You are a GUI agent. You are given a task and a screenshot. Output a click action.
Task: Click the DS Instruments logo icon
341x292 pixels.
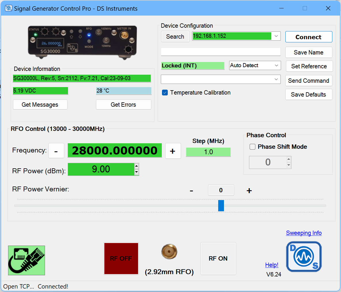(x=304, y=257)
